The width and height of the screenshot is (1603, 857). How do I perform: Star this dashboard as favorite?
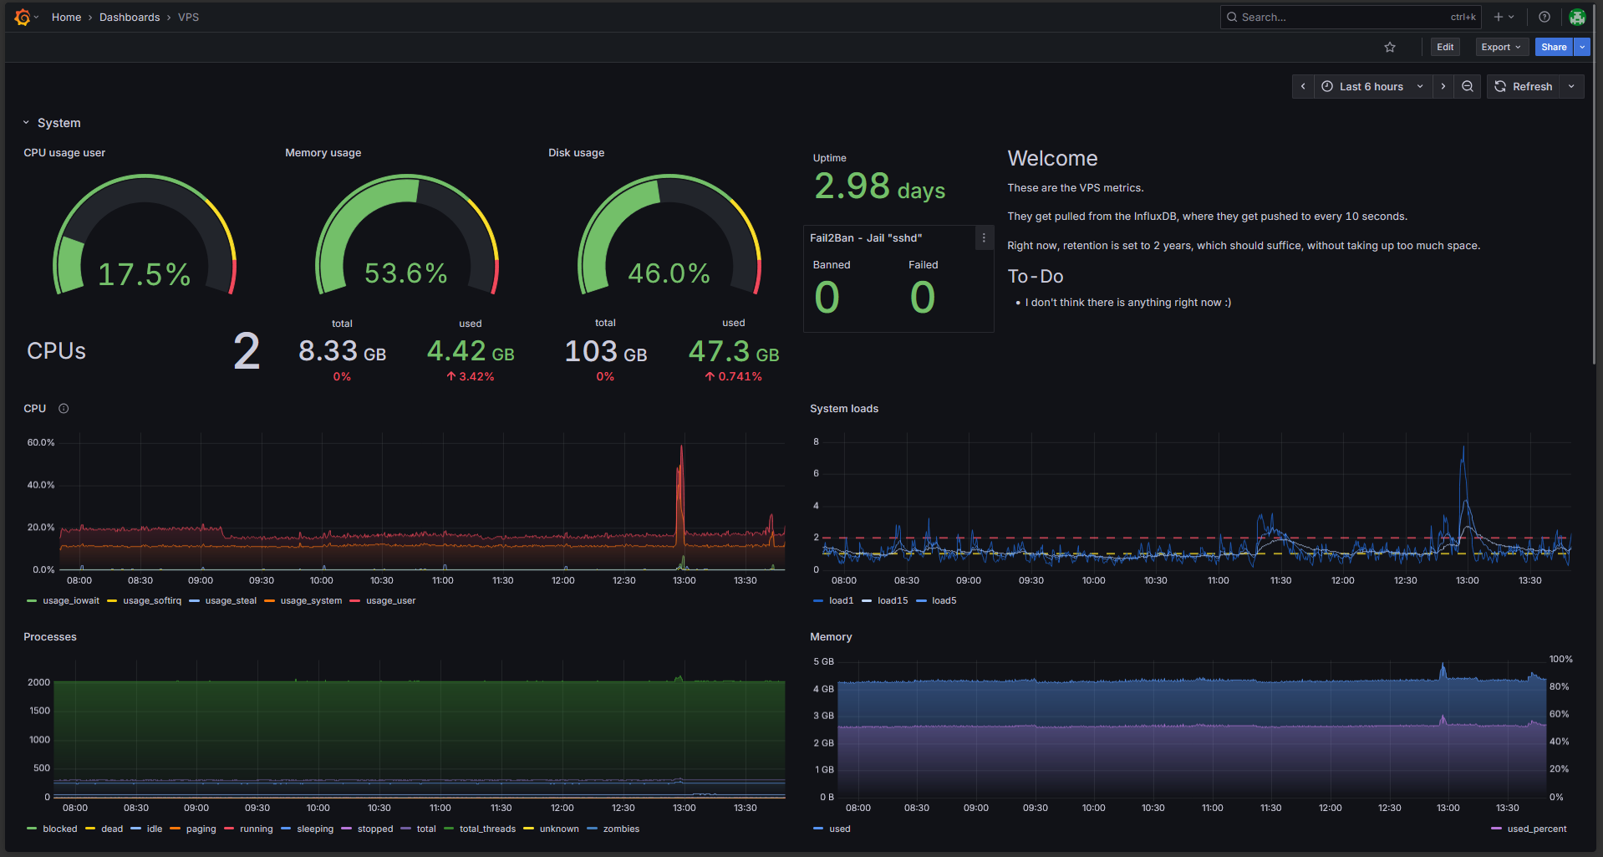[1390, 47]
